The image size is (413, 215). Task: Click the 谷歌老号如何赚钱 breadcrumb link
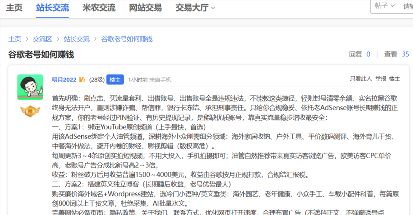pos(127,39)
